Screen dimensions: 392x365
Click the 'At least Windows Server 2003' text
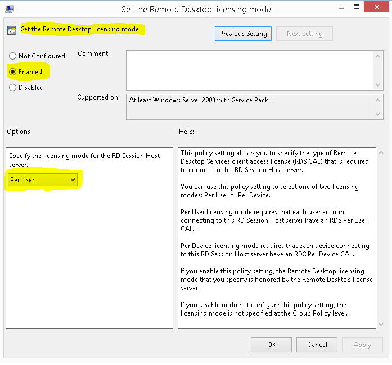tap(201, 100)
